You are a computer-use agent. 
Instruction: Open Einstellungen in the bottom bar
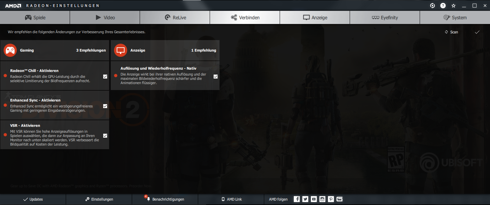[x=99, y=199]
